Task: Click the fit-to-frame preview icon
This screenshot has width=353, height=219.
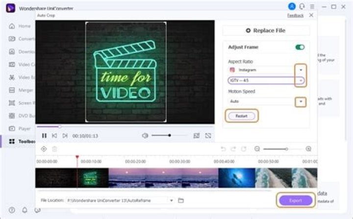Action: pyautogui.click(x=197, y=136)
